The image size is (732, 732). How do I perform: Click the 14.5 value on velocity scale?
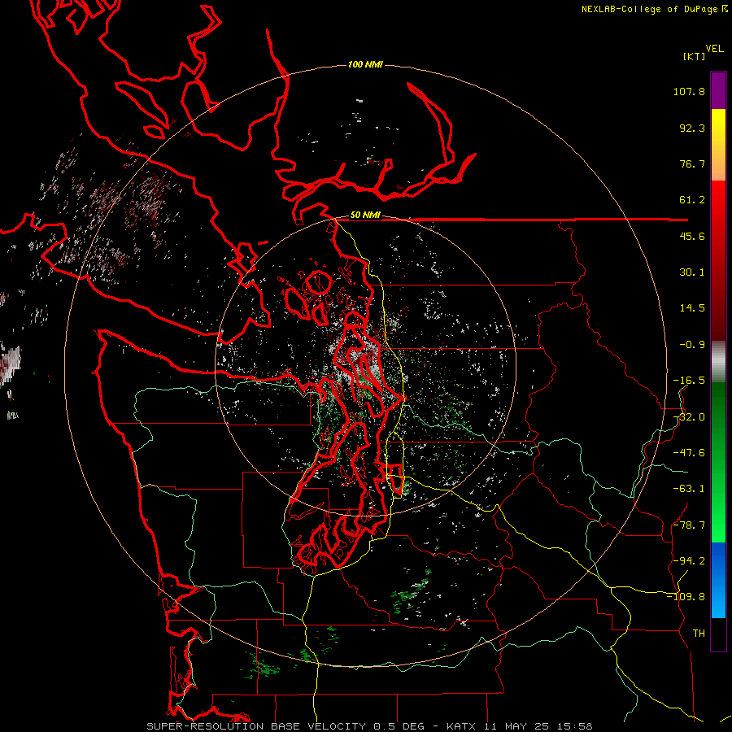click(x=692, y=308)
